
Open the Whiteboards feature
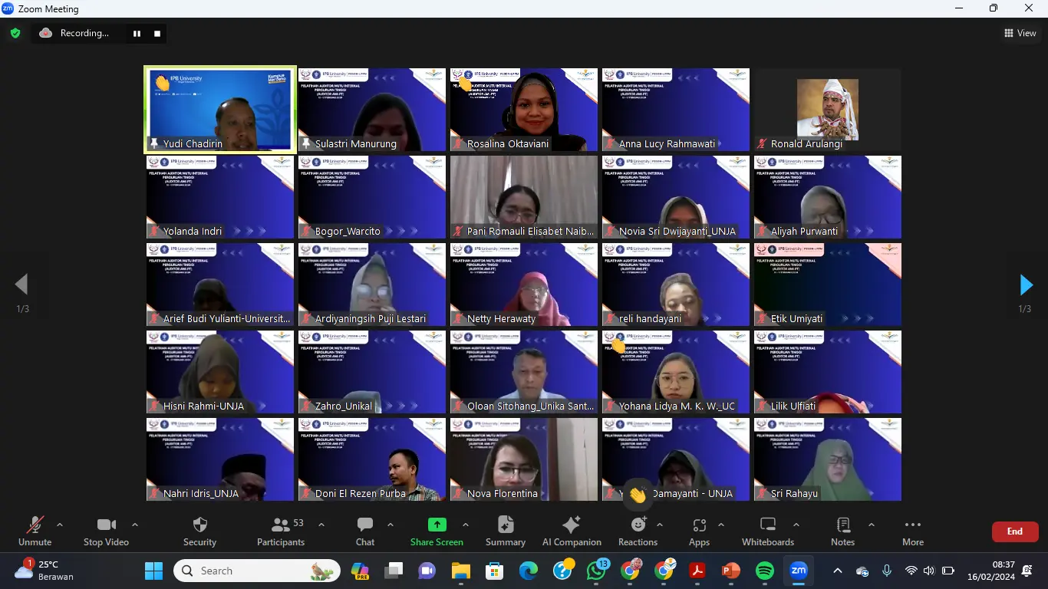point(767,531)
